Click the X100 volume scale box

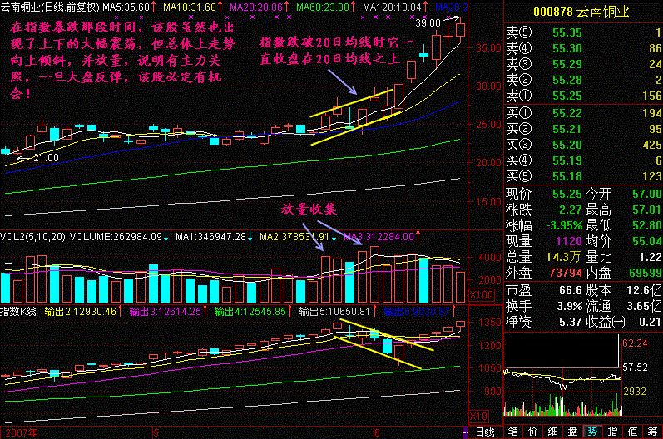point(481,295)
